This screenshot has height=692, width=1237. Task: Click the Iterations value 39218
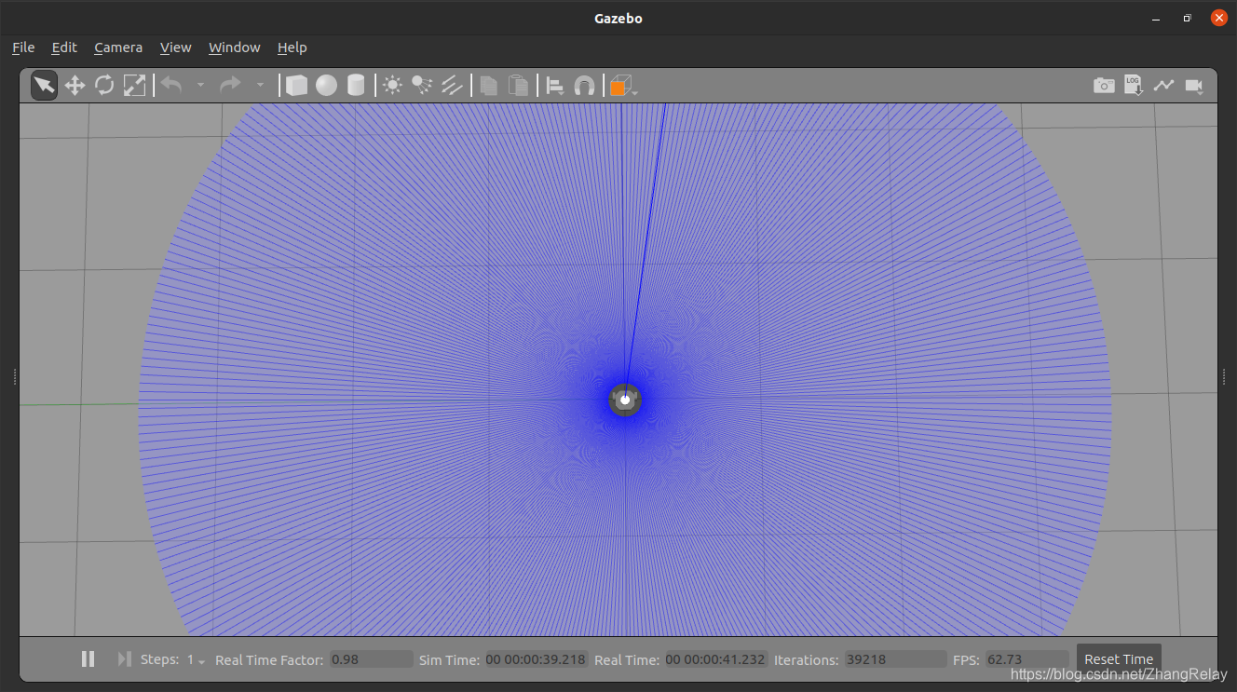[896, 659]
